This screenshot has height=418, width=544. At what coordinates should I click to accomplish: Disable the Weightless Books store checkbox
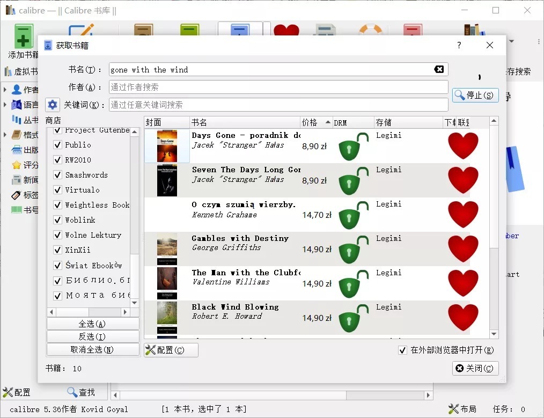click(57, 204)
